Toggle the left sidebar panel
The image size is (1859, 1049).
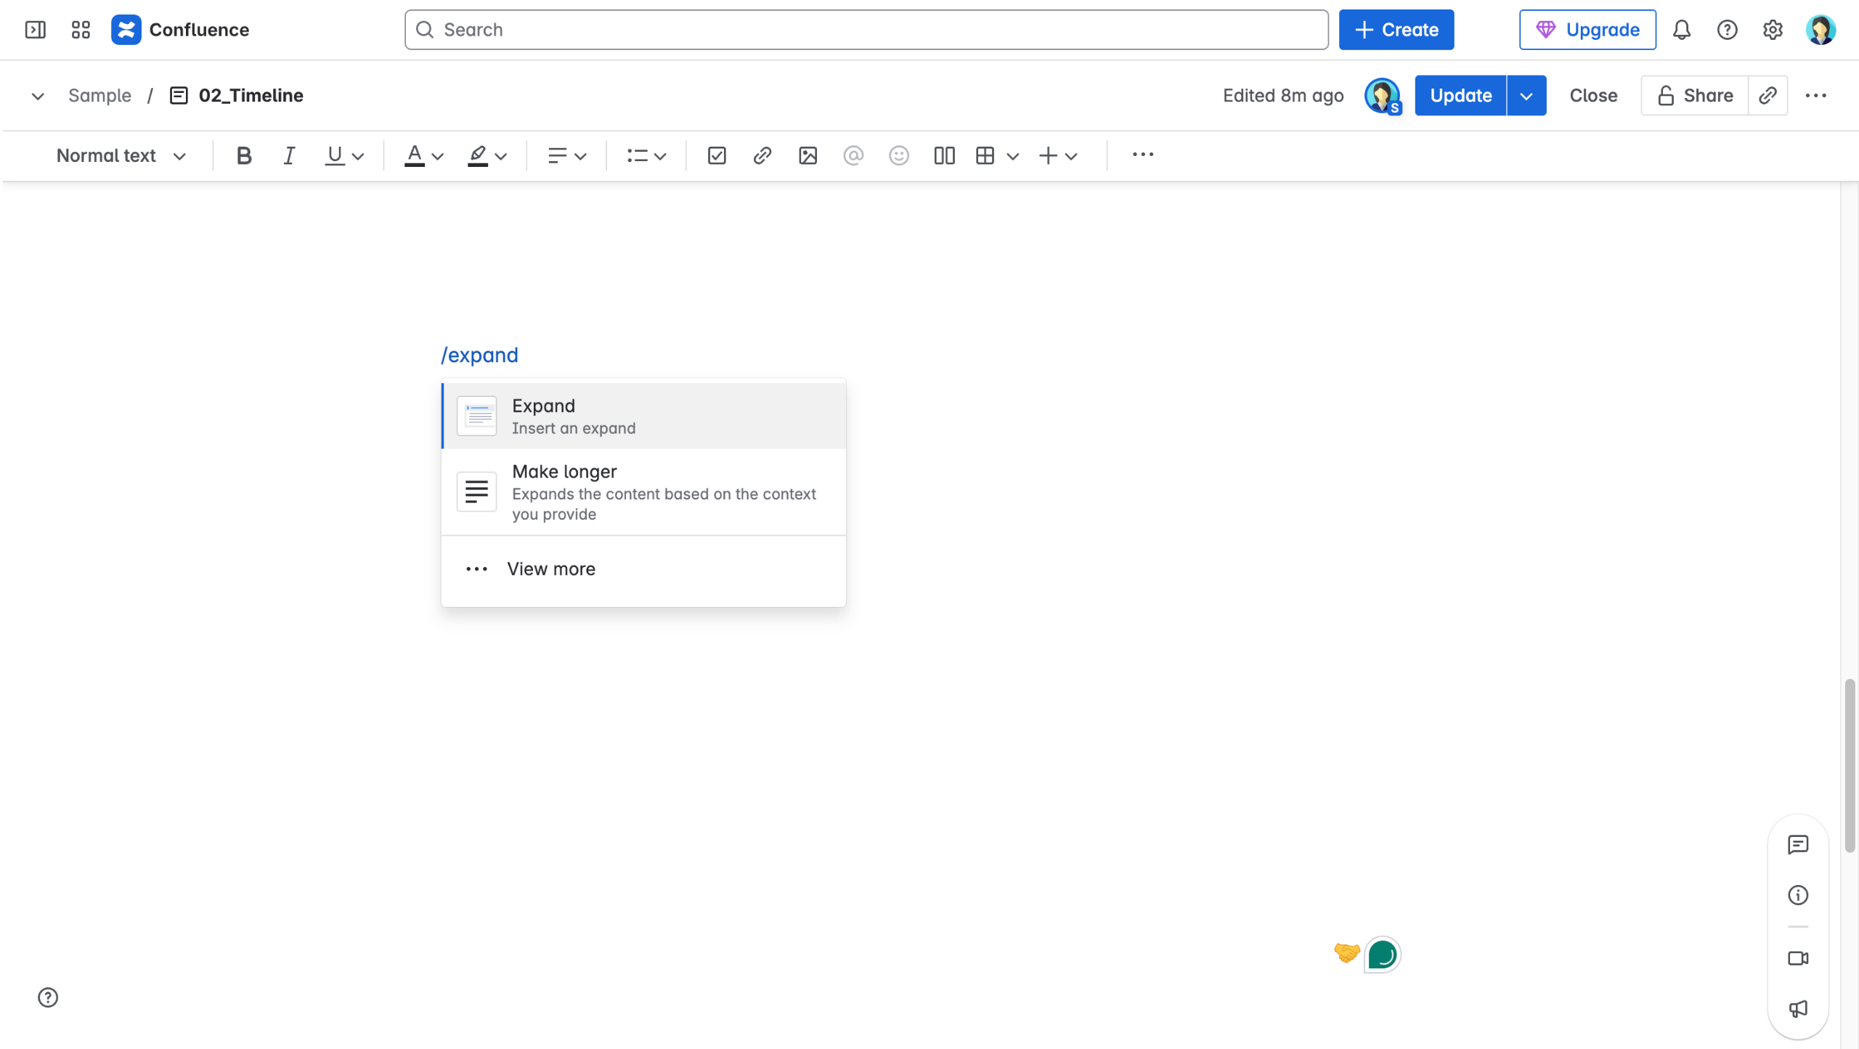coord(35,30)
